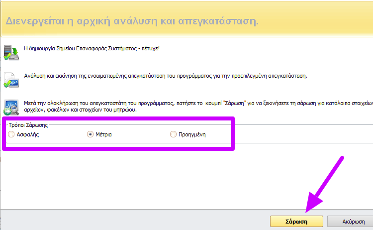Click the header text Διενεργείται η αρχική ανάλυση
This screenshot has height=230, width=373.
click(x=82, y=21)
